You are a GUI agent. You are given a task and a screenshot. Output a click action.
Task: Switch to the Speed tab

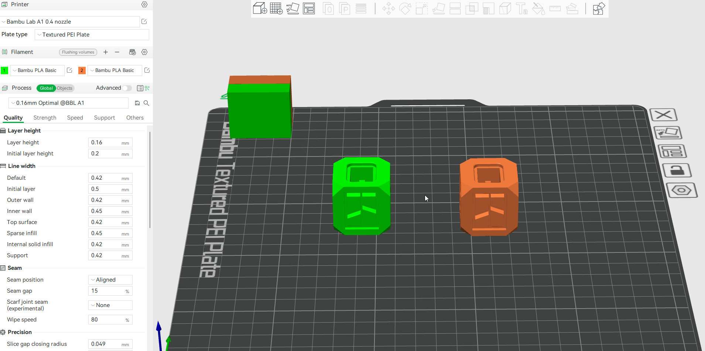pos(75,118)
